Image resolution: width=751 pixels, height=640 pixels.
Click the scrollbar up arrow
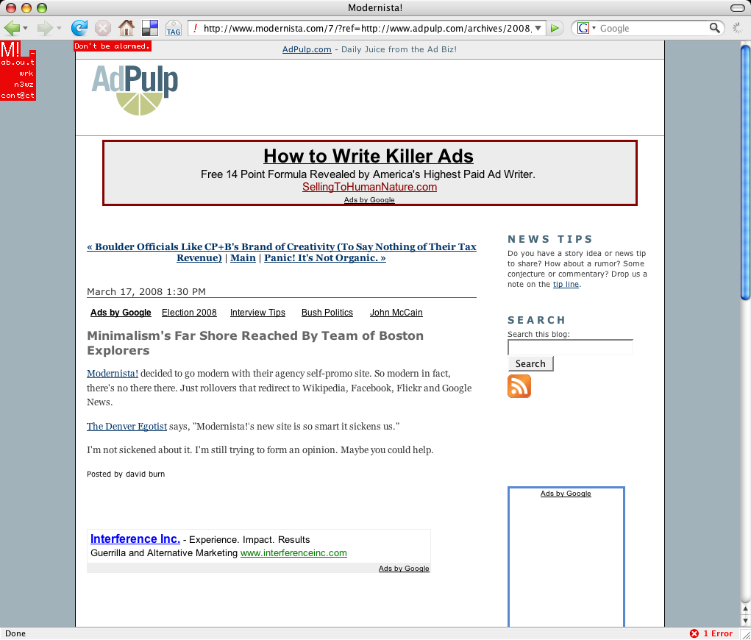tap(745, 609)
